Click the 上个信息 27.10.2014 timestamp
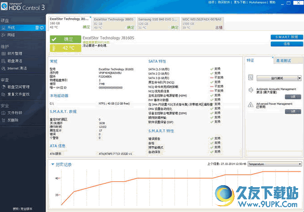 227,164
